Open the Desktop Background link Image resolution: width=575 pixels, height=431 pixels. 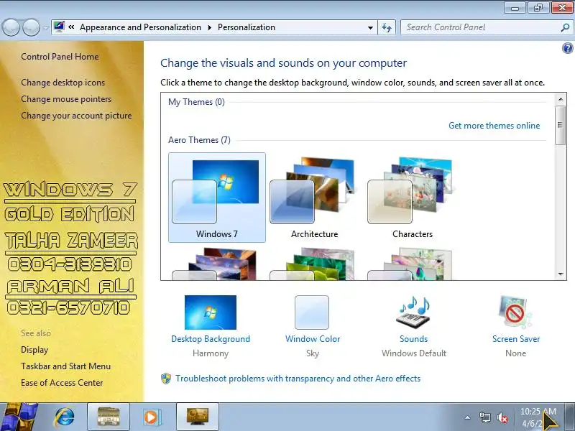pyautogui.click(x=211, y=339)
